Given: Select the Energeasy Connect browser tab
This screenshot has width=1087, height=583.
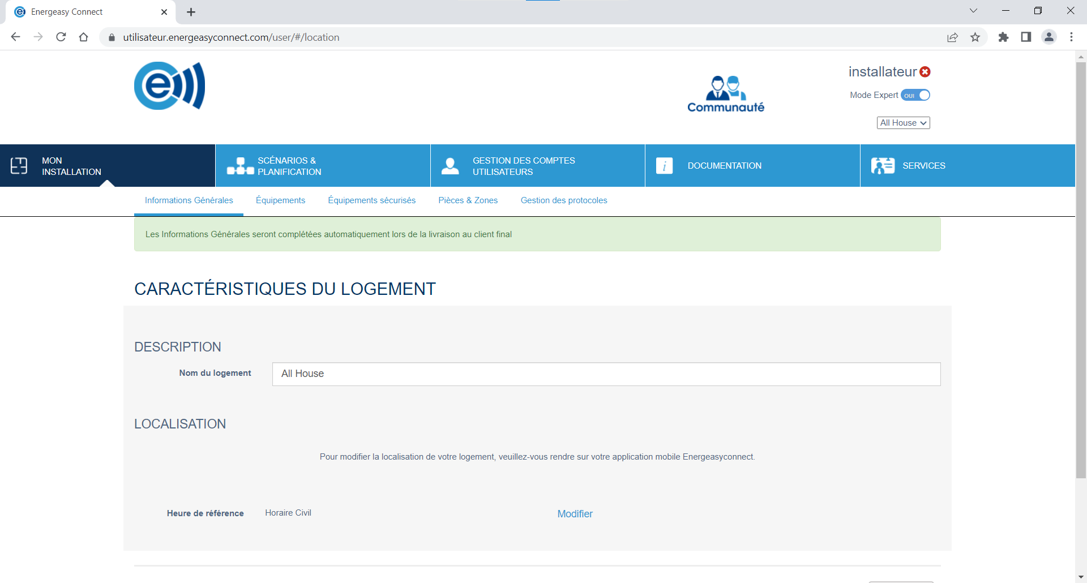Looking at the screenshot, I should point(91,12).
